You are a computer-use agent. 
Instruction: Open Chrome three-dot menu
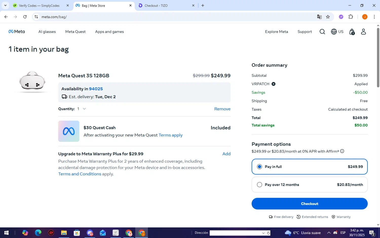click(374, 17)
